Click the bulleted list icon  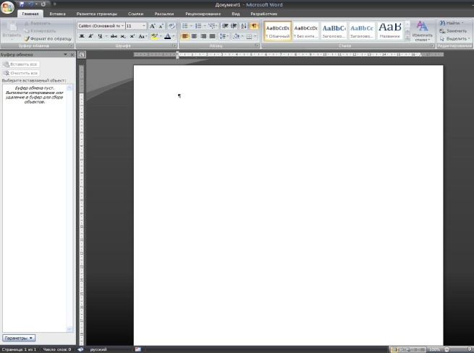185,25
